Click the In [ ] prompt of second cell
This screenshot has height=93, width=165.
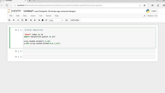point(19,51)
